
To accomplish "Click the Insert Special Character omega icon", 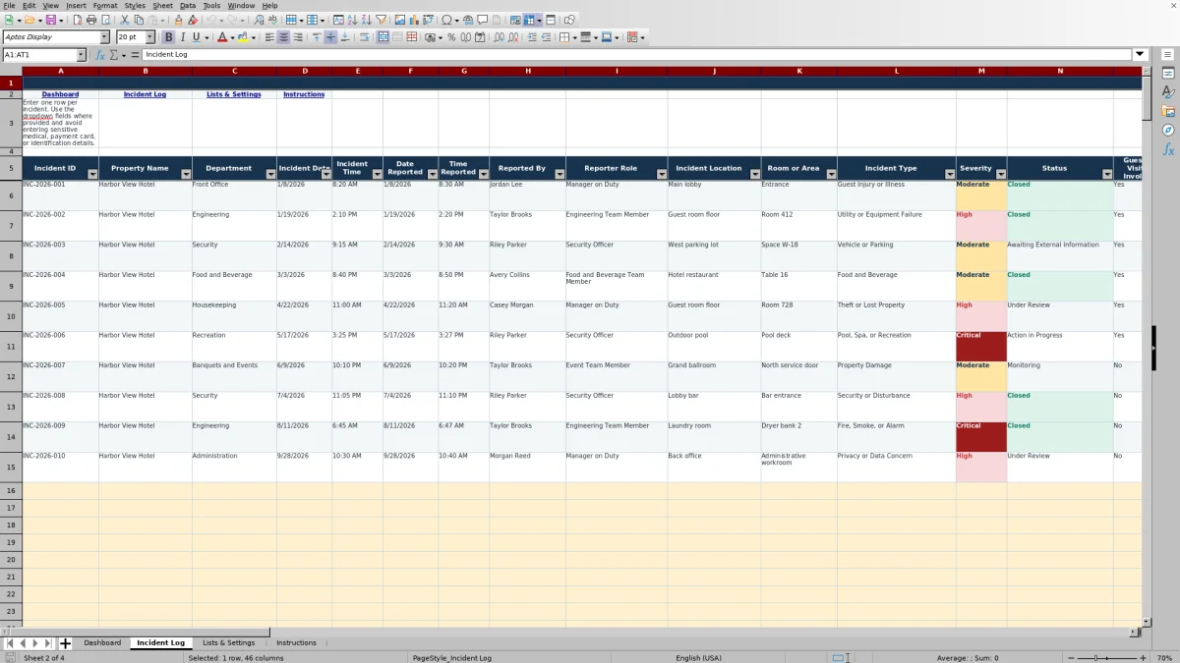I will point(447,20).
